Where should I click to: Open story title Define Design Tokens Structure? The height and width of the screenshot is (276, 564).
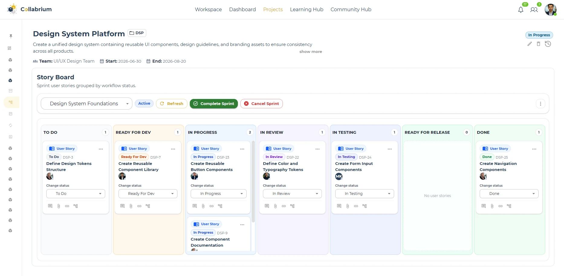click(69, 166)
